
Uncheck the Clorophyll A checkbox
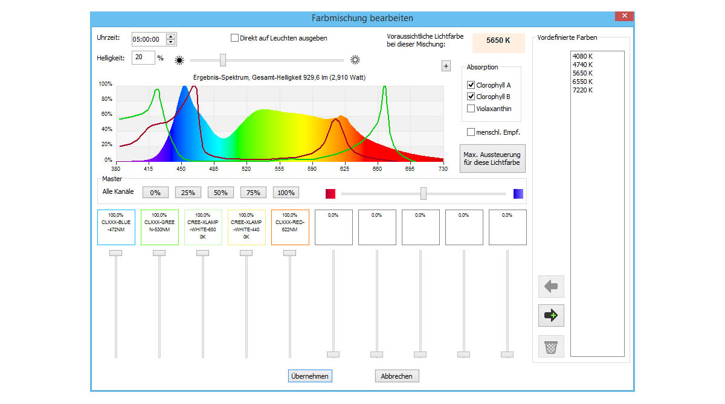pyautogui.click(x=471, y=85)
